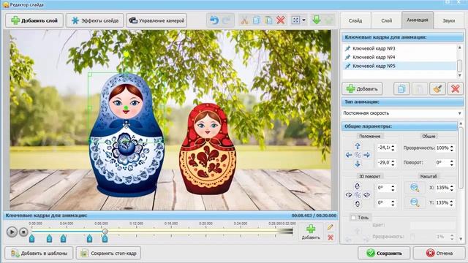Adjust the scale X 135% stepper
Viewport: 468px width, 263px height.
[x=452, y=188]
